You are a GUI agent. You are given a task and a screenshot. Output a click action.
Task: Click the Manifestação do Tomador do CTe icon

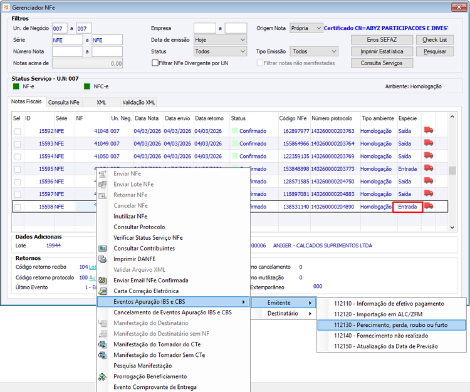103,344
